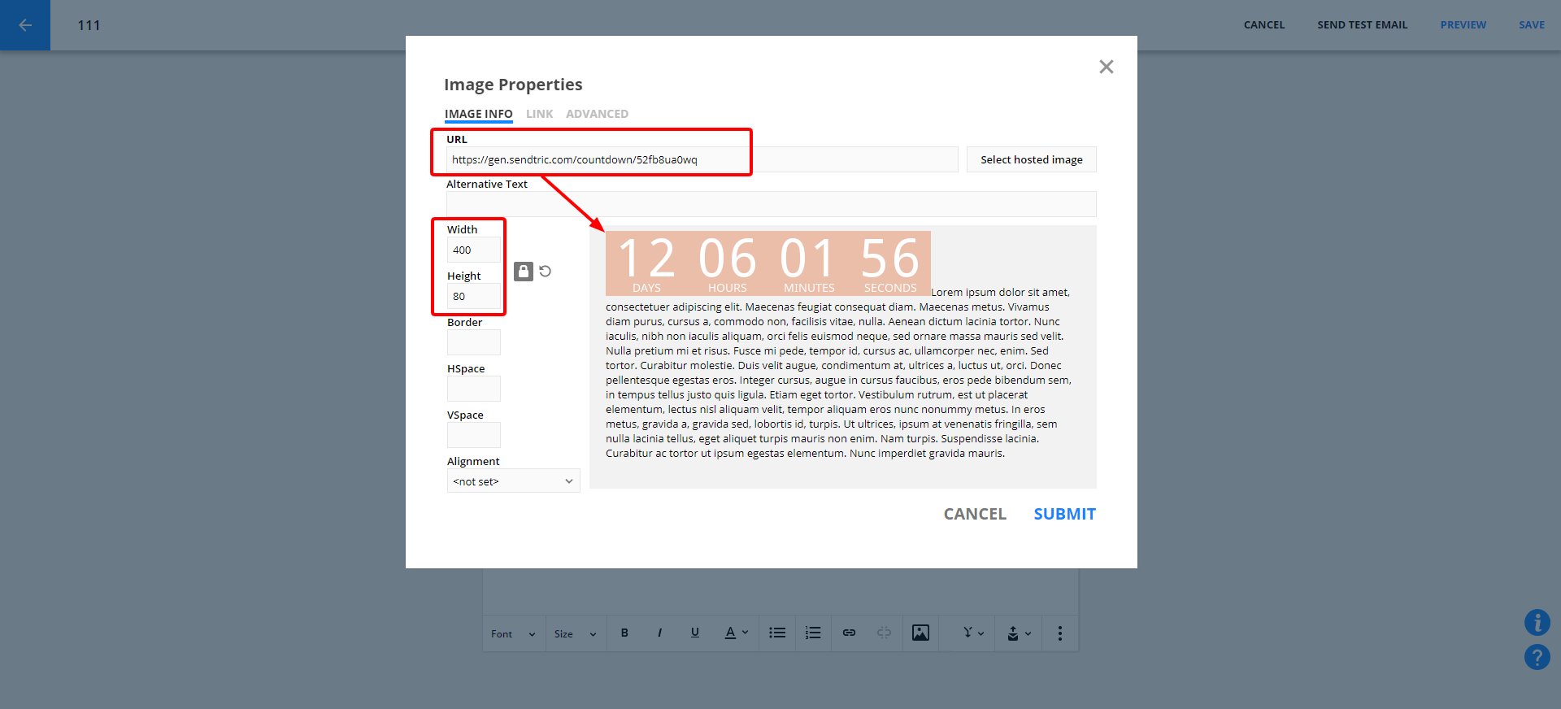Click the unlink icon
Screen dimensions: 1561x709
pos(884,633)
